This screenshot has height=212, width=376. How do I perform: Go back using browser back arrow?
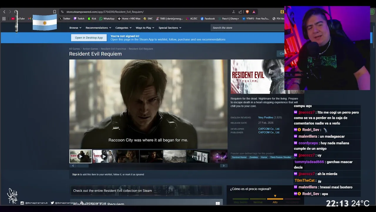point(4,12)
